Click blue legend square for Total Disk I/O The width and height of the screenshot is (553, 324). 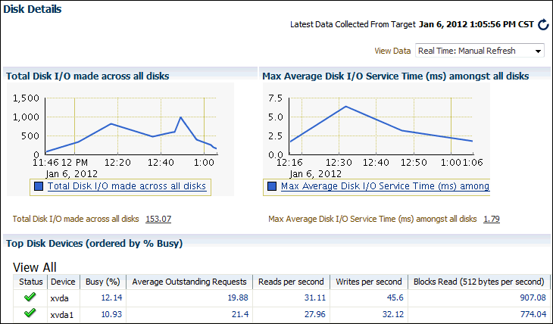(x=38, y=186)
